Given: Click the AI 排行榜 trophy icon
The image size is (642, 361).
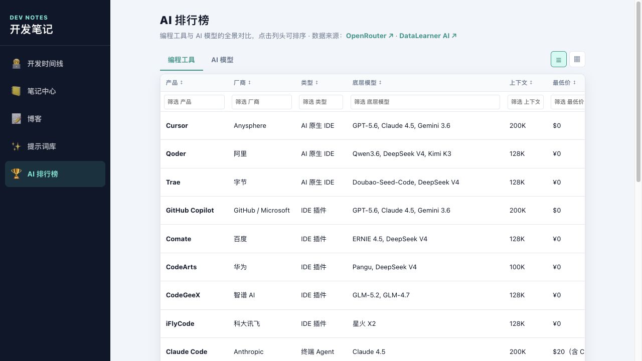Looking at the screenshot, I should pyautogui.click(x=17, y=174).
